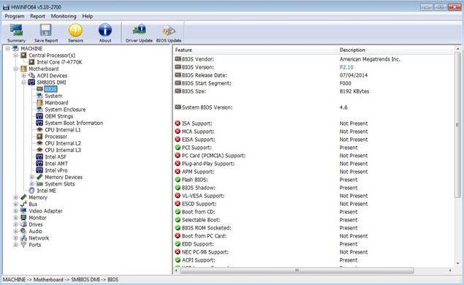
Task: Open the Help menu
Action: [x=88, y=16]
